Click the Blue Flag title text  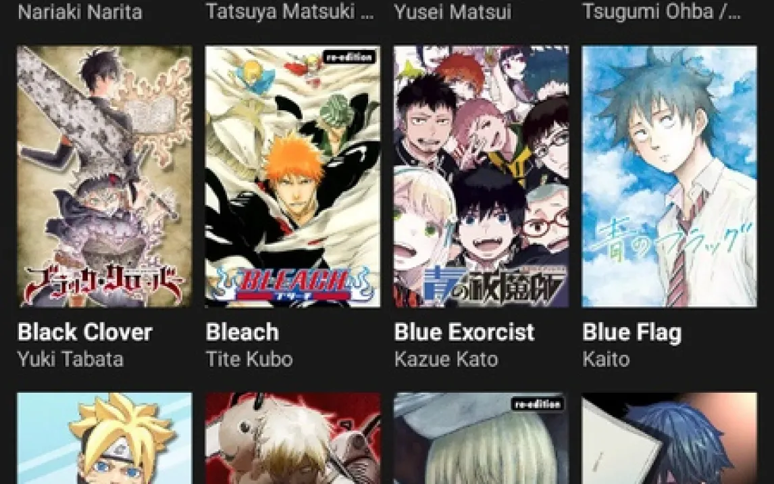(632, 333)
